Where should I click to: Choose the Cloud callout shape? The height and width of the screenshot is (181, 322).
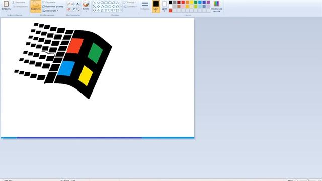(117, 10)
